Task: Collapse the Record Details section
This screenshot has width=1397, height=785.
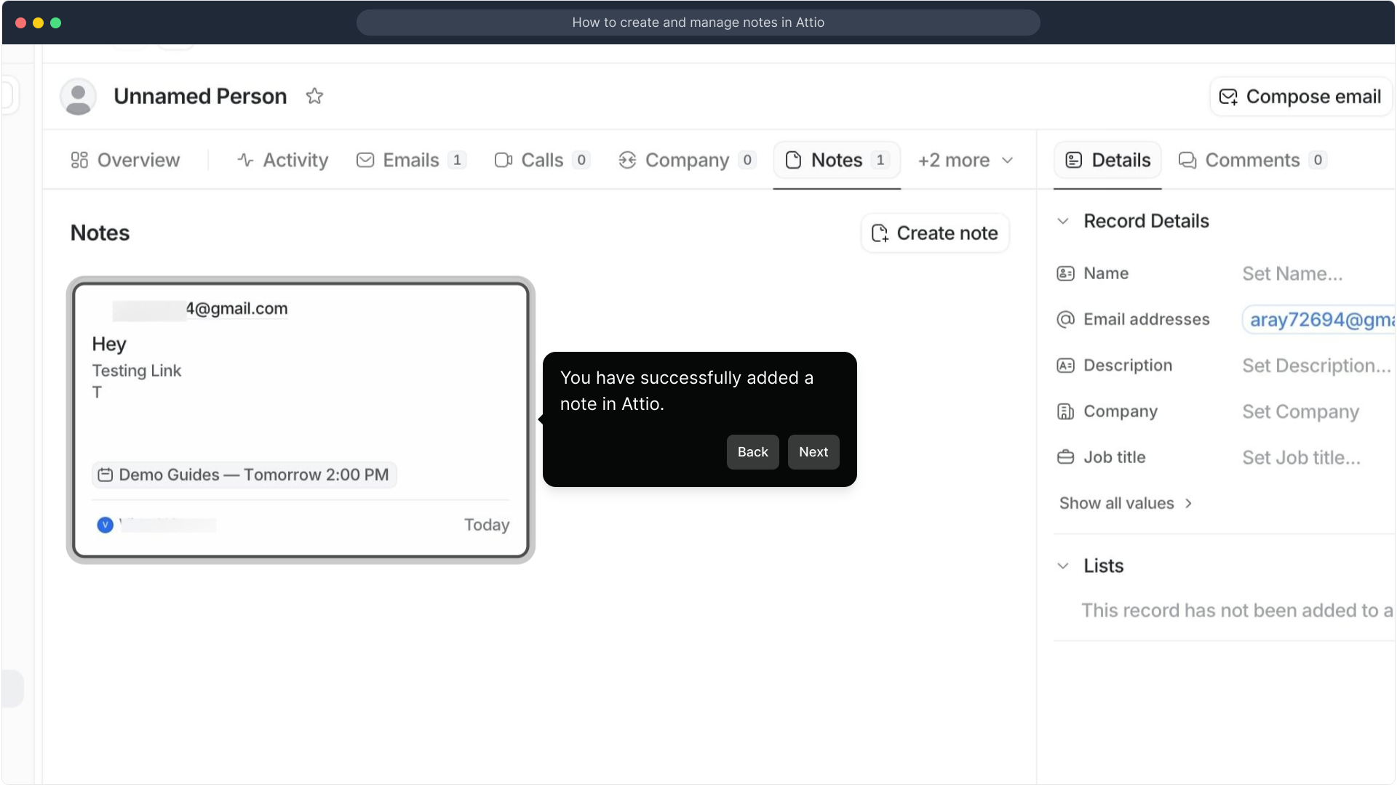Action: pos(1063,221)
